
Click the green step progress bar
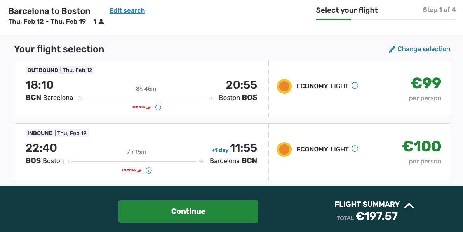point(334,19)
